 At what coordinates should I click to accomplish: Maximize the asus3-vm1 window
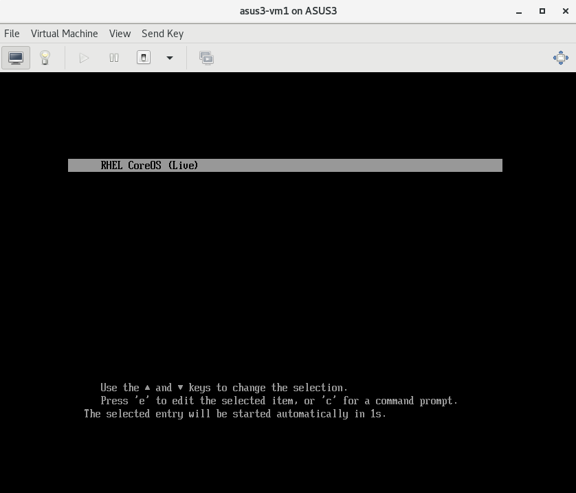click(542, 10)
